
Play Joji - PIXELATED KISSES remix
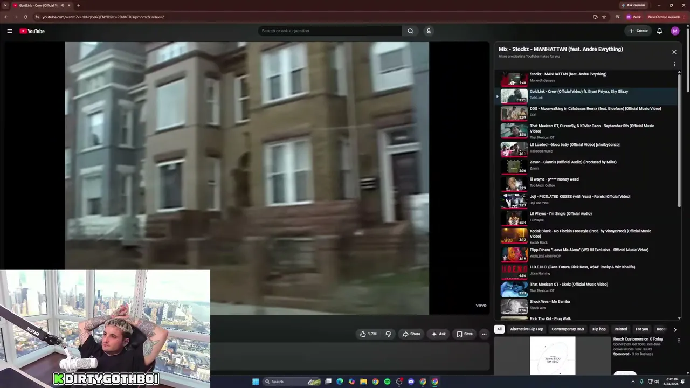pyautogui.click(x=586, y=201)
